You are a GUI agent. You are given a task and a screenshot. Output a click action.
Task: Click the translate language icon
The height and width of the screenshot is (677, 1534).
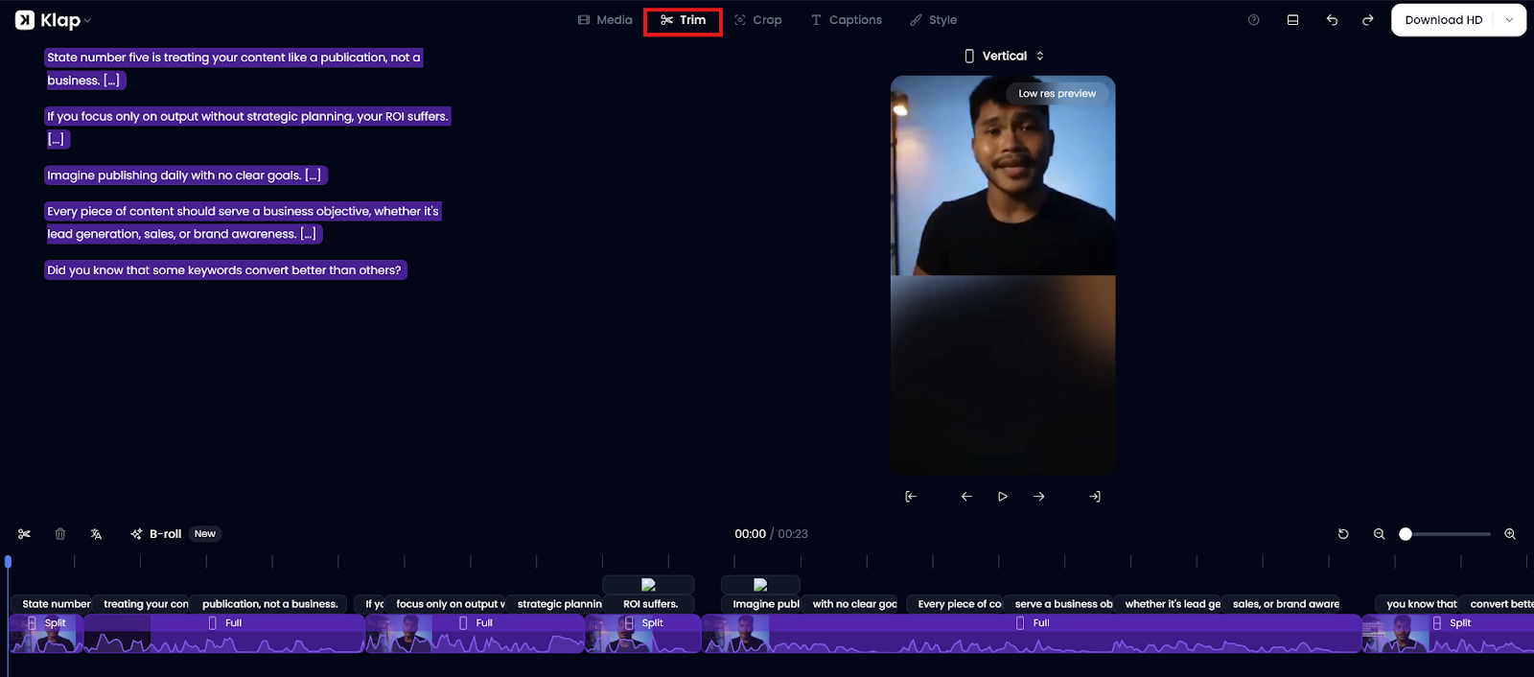point(96,534)
